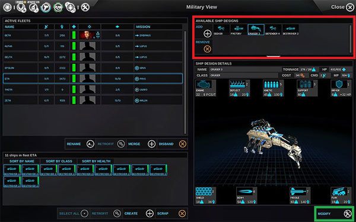Sort ships by name
This screenshot has width=356, height=222.
tap(22, 161)
